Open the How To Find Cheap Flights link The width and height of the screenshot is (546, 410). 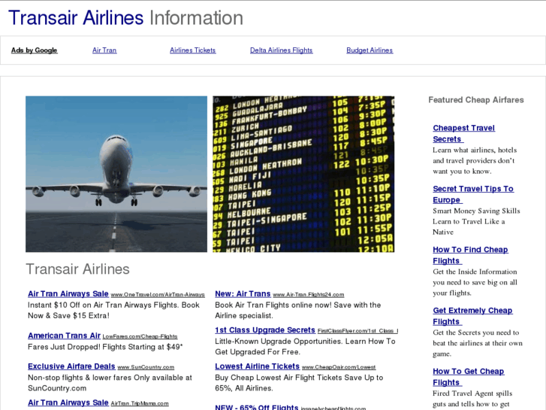(x=470, y=255)
